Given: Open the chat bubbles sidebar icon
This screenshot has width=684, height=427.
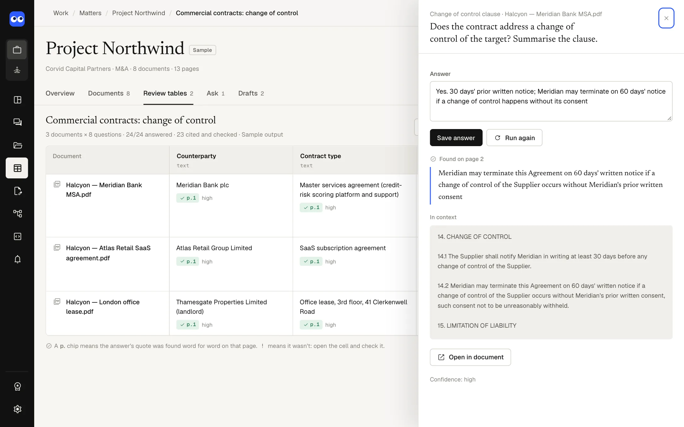Looking at the screenshot, I should (x=17, y=122).
